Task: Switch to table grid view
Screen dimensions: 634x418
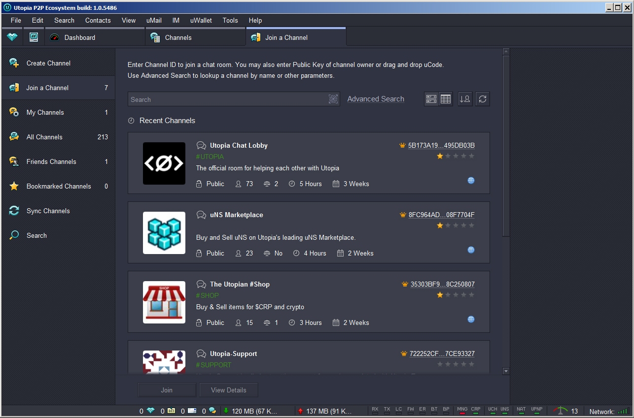Action: click(446, 99)
